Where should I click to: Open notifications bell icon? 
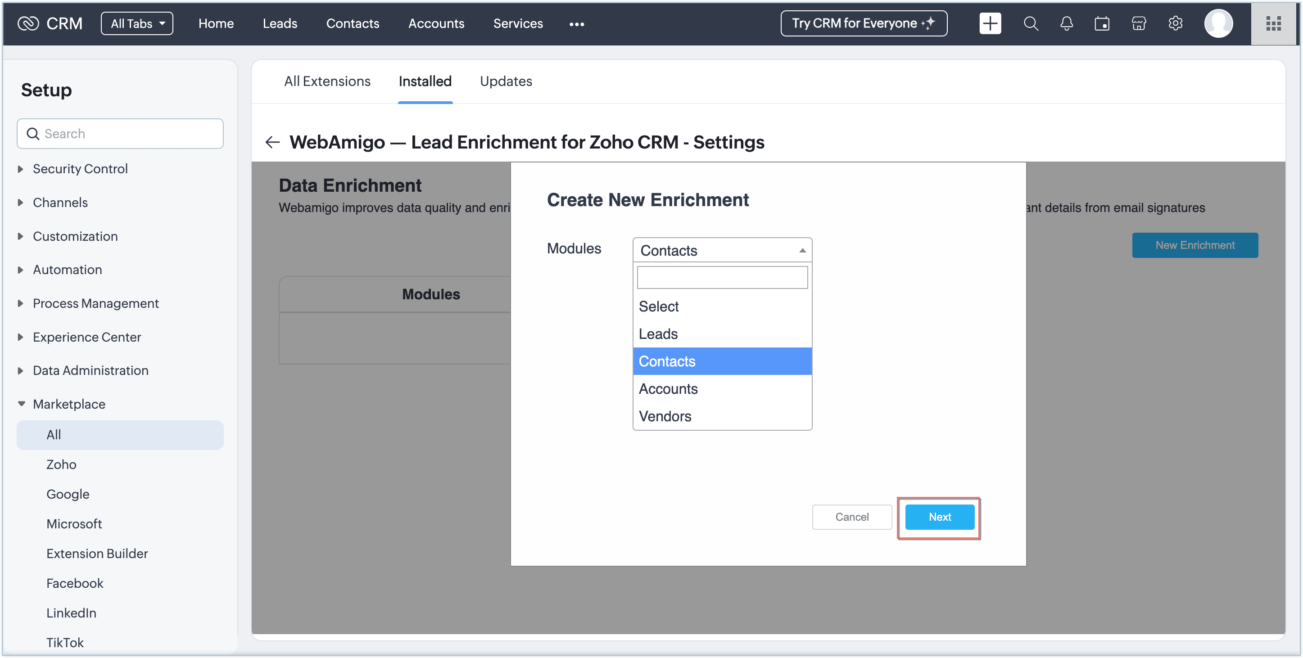coord(1066,23)
